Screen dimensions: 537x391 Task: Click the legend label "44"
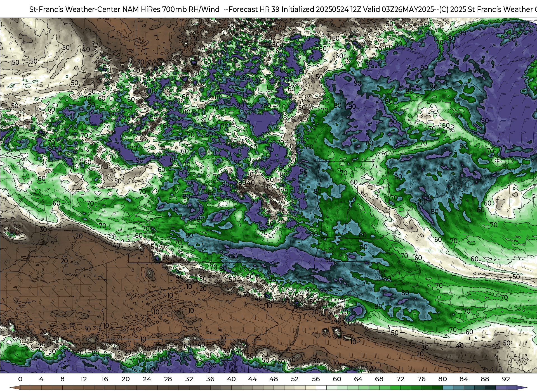click(253, 379)
